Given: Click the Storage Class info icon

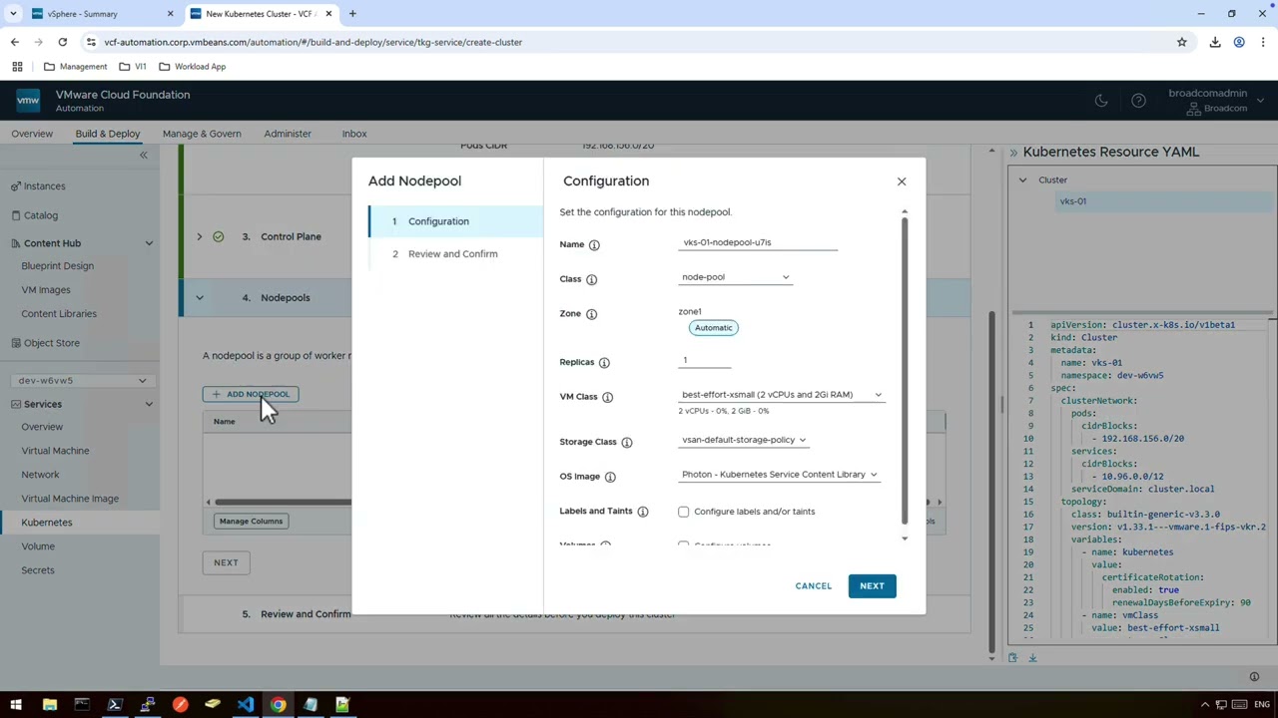Looking at the screenshot, I should tap(627, 442).
